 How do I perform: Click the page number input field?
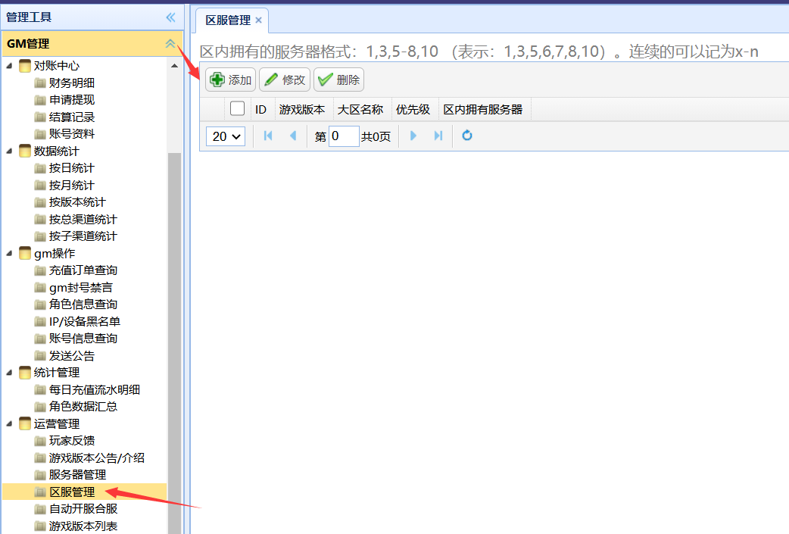point(344,136)
